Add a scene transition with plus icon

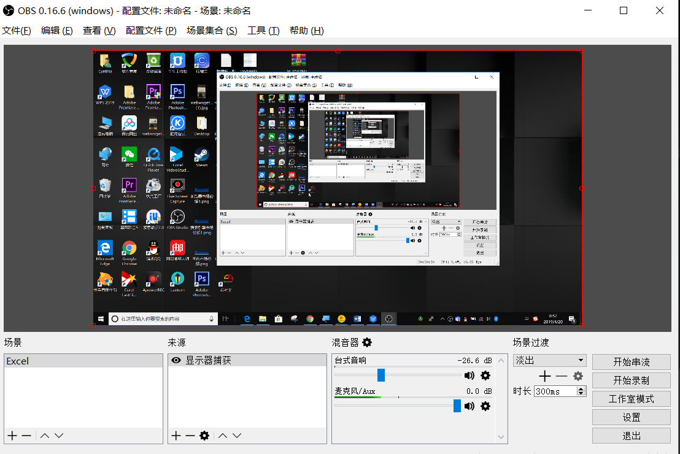(x=544, y=376)
